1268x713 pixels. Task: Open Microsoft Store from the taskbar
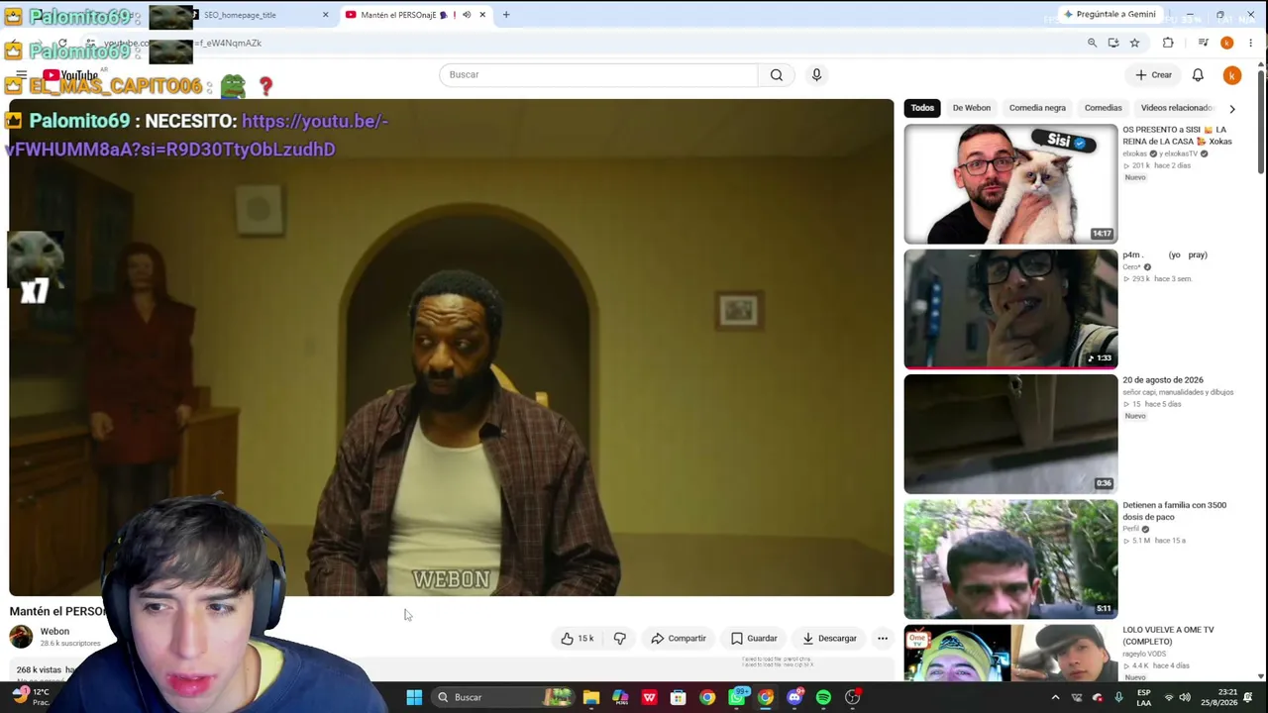(x=679, y=697)
